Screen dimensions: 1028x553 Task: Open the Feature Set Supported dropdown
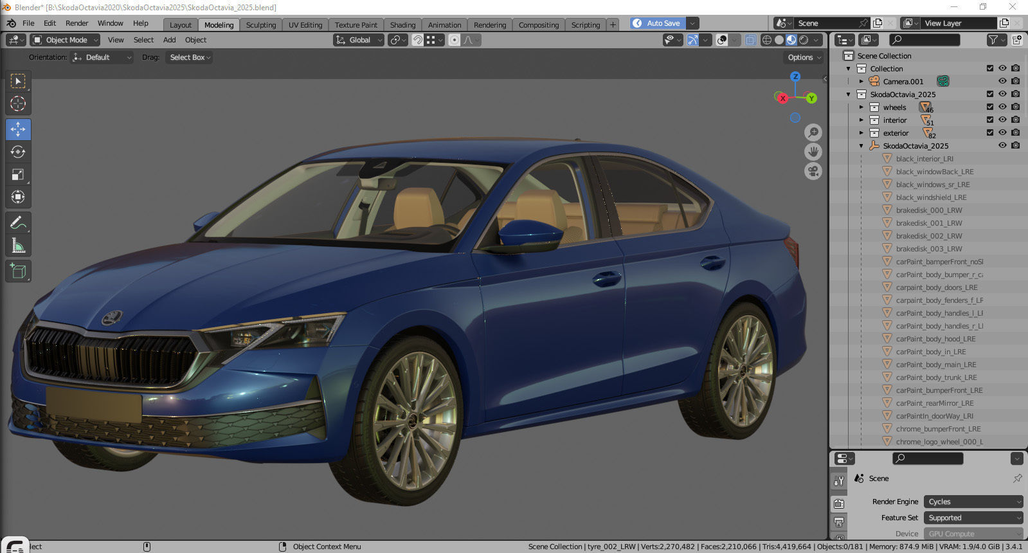pyautogui.click(x=973, y=518)
